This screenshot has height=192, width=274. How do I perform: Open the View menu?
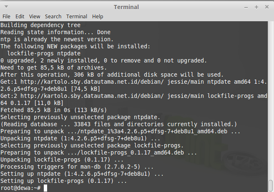coord(35,17)
